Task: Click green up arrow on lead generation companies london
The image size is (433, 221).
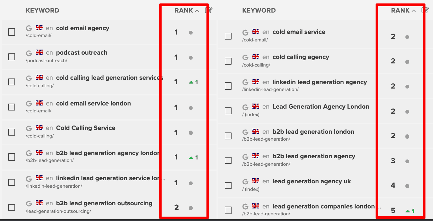Action: tap(408, 211)
